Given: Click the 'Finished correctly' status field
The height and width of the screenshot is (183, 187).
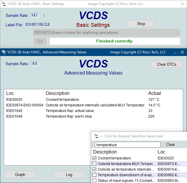Looking at the screenshot, I should 114,41.
